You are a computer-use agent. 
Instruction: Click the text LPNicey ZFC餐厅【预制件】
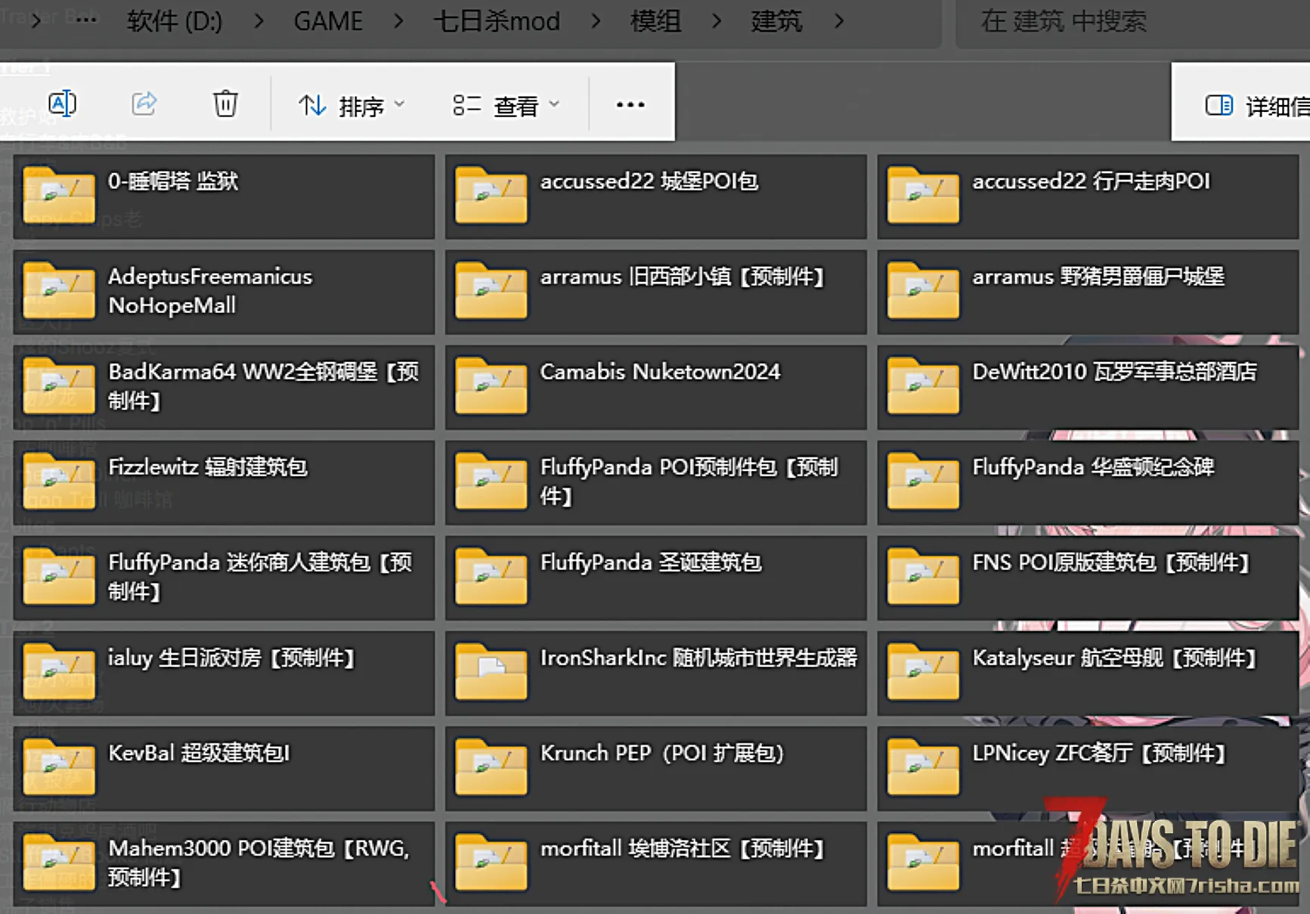[1101, 753]
